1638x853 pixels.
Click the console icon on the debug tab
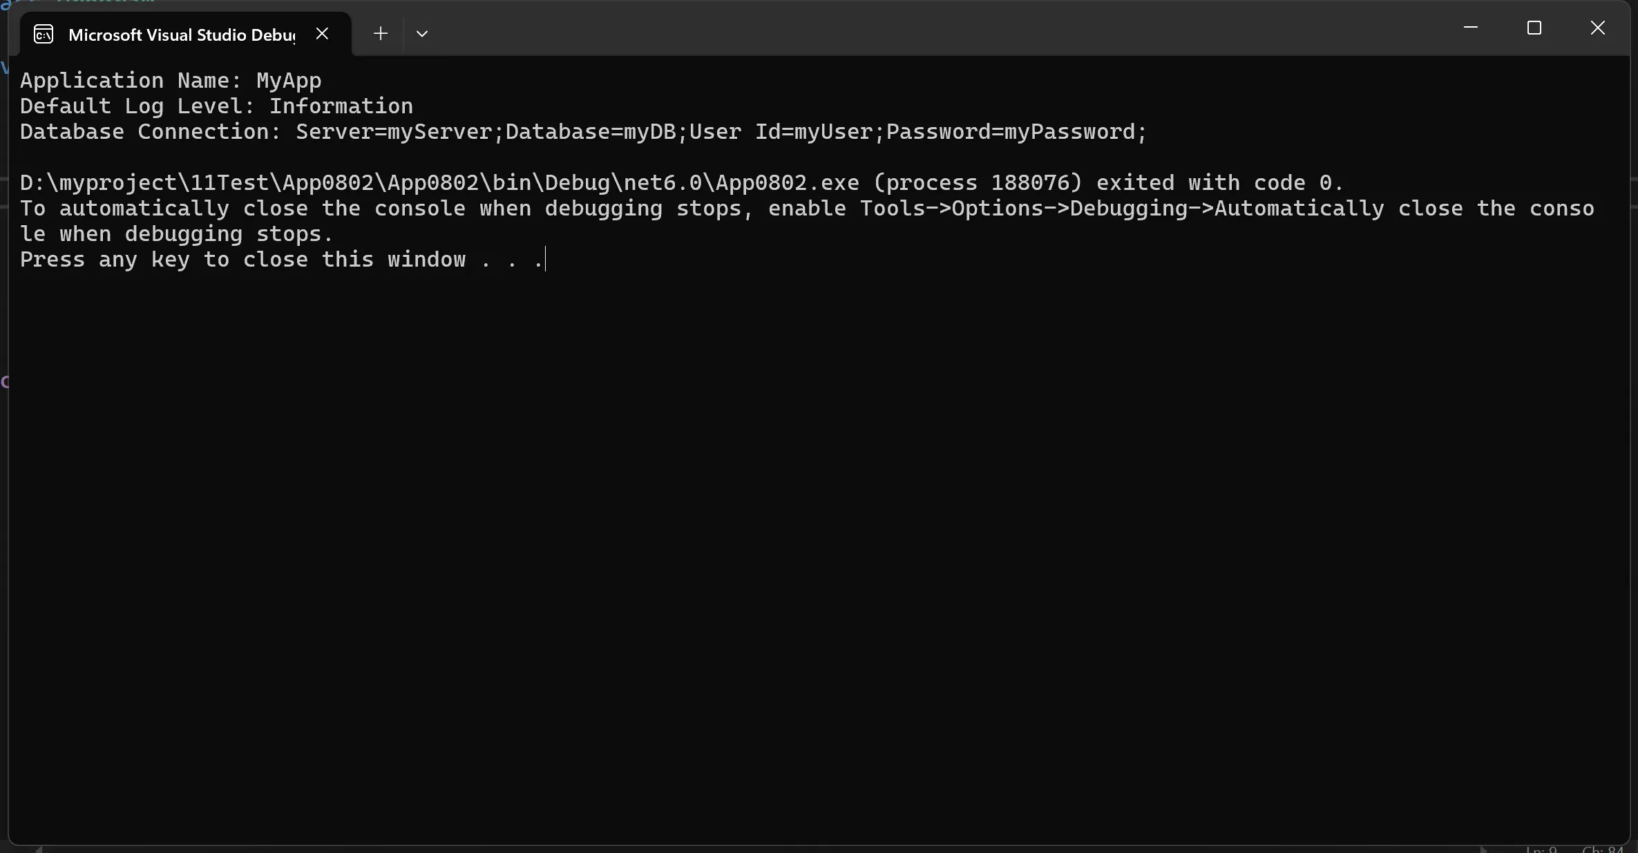pyautogui.click(x=44, y=35)
